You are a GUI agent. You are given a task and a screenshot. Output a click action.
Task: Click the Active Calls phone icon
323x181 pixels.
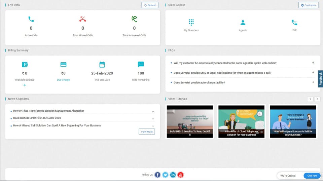pyautogui.click(x=31, y=19)
